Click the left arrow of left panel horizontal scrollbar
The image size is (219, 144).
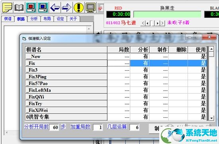point(7,132)
